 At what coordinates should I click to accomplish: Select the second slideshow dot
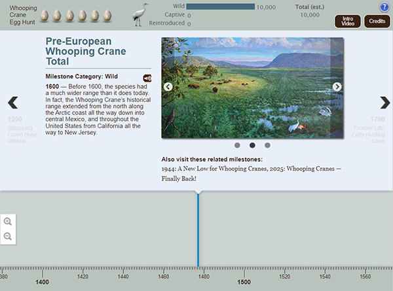(x=252, y=145)
